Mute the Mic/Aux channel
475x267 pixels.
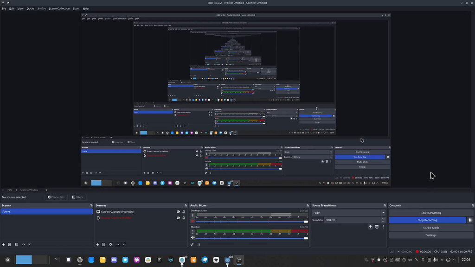tap(193, 238)
